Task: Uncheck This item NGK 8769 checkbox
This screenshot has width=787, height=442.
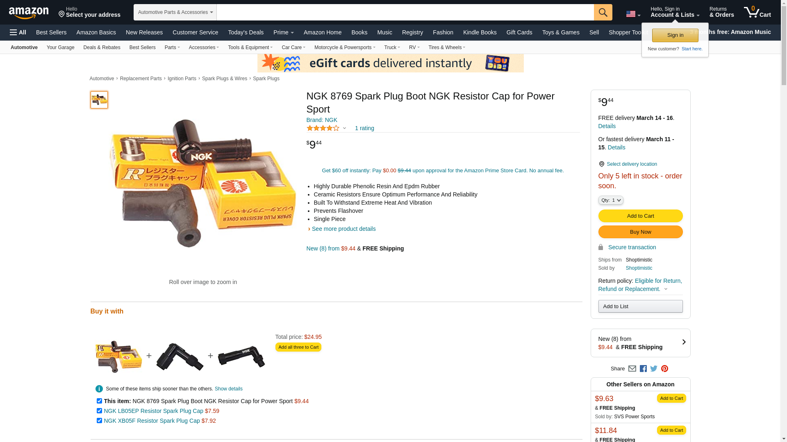Action: pos(99,401)
